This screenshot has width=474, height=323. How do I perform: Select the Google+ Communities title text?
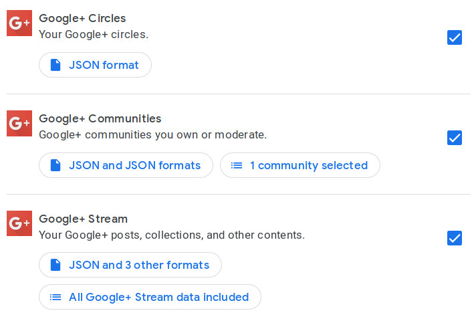(x=100, y=119)
